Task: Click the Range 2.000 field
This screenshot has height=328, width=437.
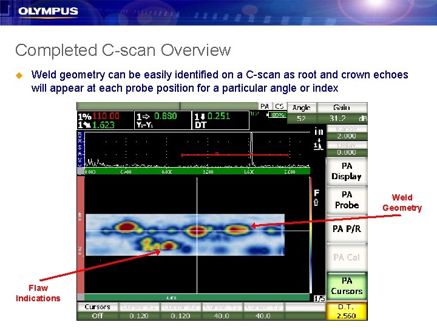Action: coord(347,133)
